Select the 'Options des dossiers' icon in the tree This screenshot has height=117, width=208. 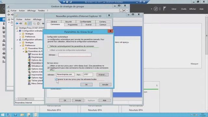(x=29, y=60)
